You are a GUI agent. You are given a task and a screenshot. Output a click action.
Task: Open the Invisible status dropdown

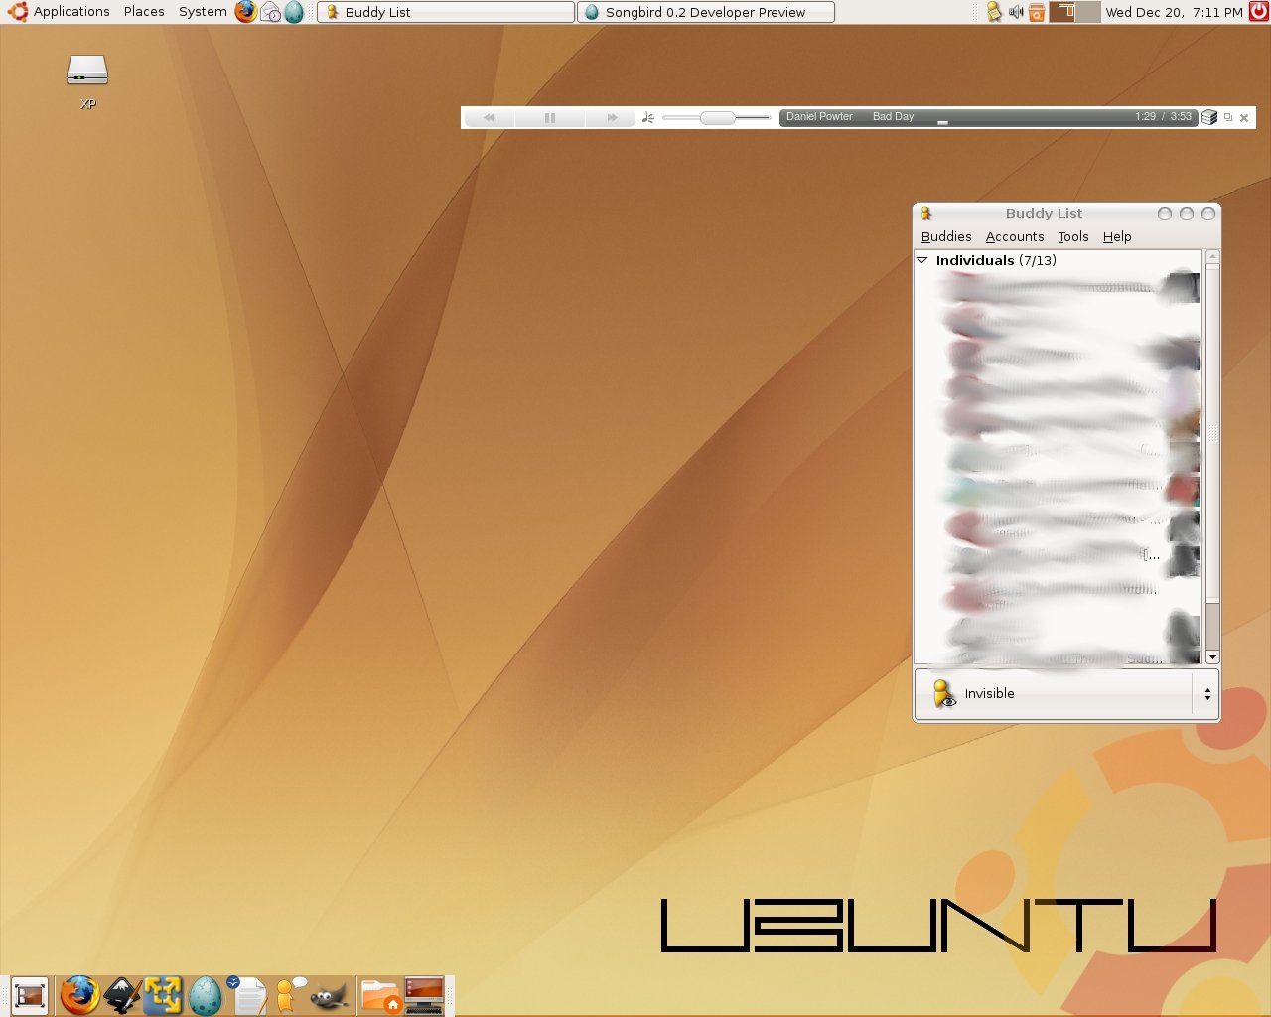click(1066, 693)
